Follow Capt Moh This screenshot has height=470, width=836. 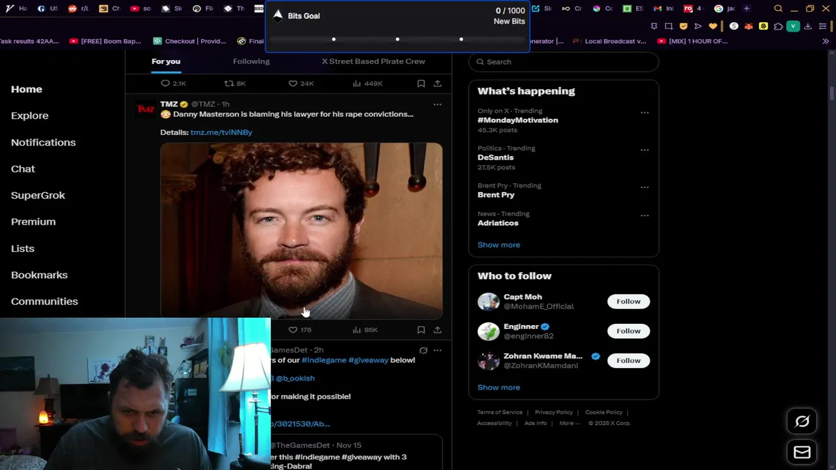[628, 302]
